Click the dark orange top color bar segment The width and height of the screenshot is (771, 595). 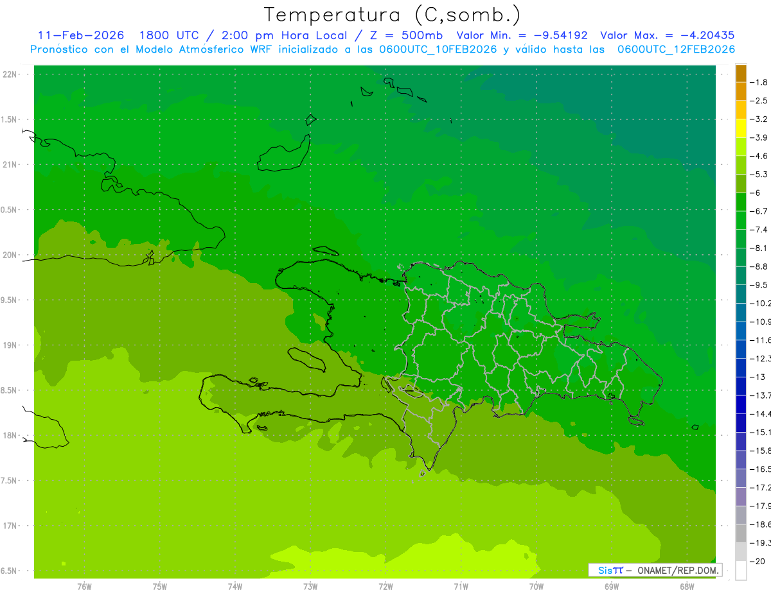pos(741,73)
